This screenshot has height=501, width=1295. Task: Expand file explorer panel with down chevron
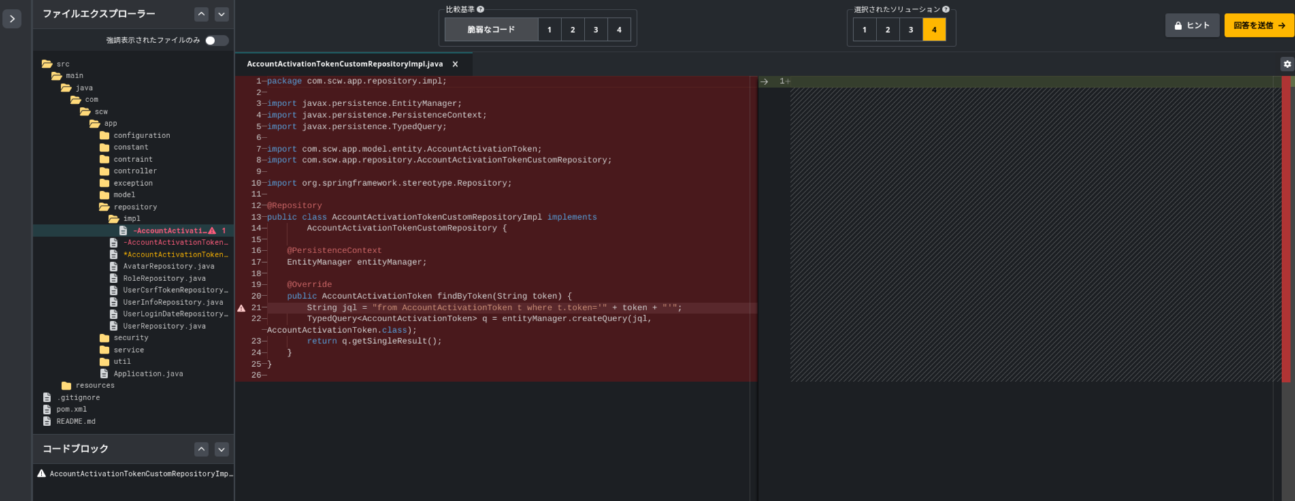pyautogui.click(x=222, y=14)
